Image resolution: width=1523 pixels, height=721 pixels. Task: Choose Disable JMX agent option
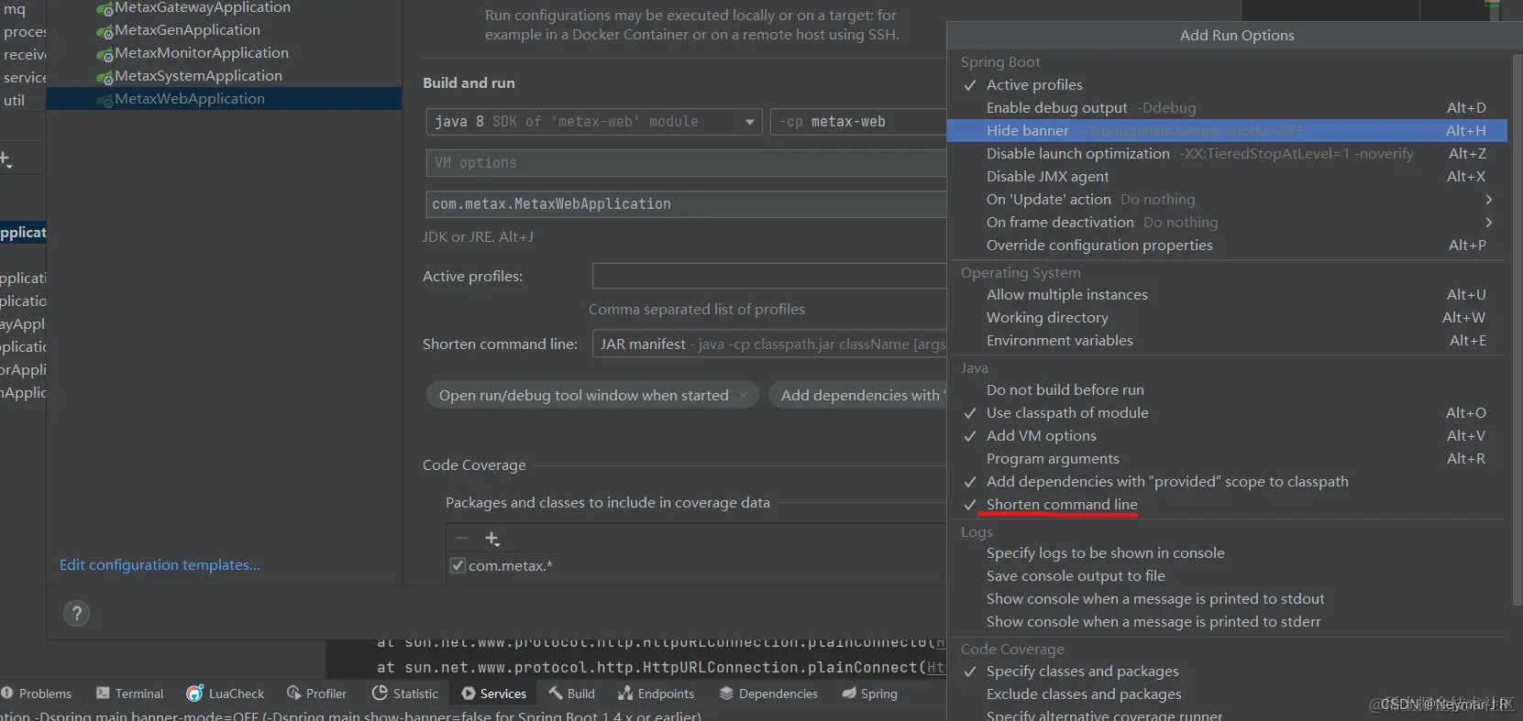tap(1226, 177)
